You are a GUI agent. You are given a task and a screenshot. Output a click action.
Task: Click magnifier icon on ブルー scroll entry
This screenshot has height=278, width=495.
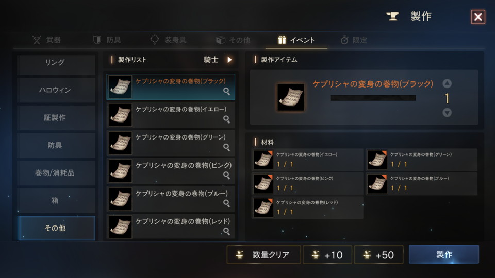click(x=227, y=203)
